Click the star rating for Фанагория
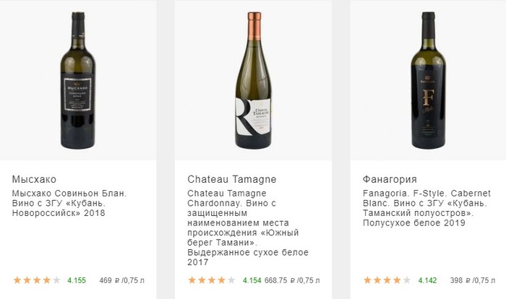The width and height of the screenshot is (506, 299). pos(387,279)
